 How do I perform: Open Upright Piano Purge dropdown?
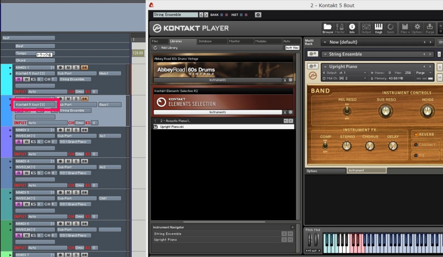[424, 73]
